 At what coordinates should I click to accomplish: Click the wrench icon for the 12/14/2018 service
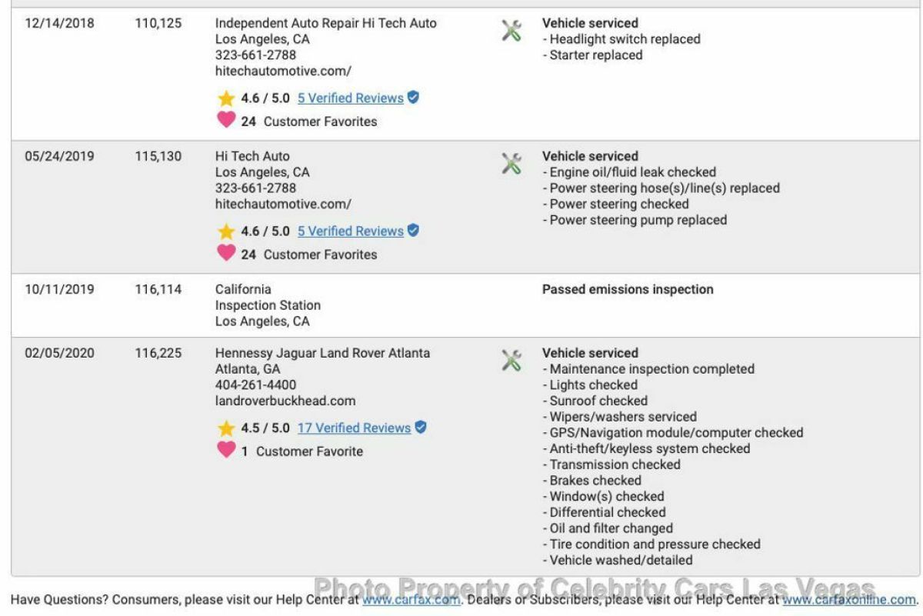[x=511, y=31]
